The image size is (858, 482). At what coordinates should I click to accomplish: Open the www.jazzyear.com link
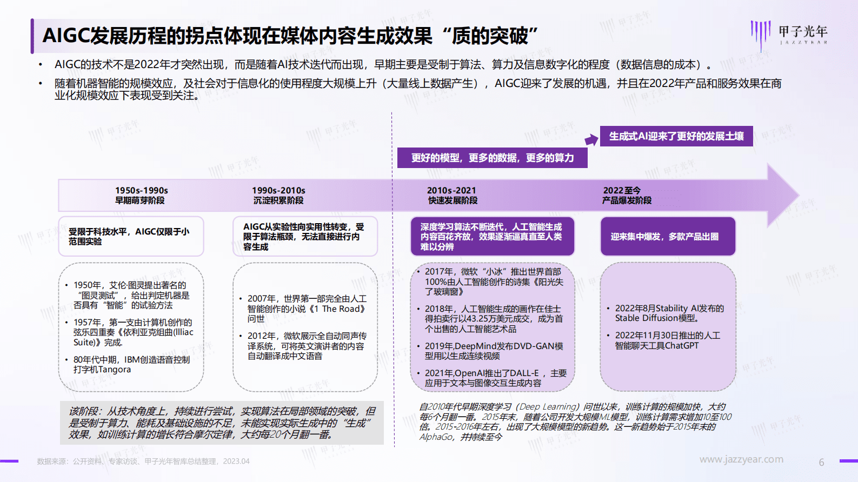point(741,460)
